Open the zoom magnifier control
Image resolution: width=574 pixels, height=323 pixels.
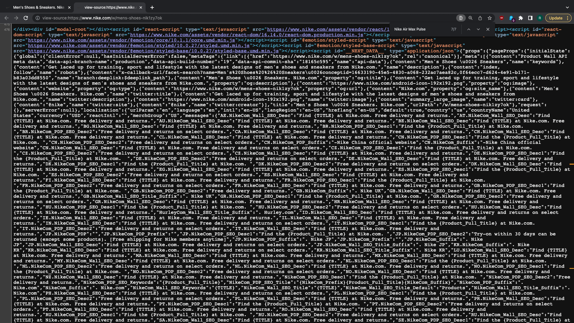click(471, 18)
